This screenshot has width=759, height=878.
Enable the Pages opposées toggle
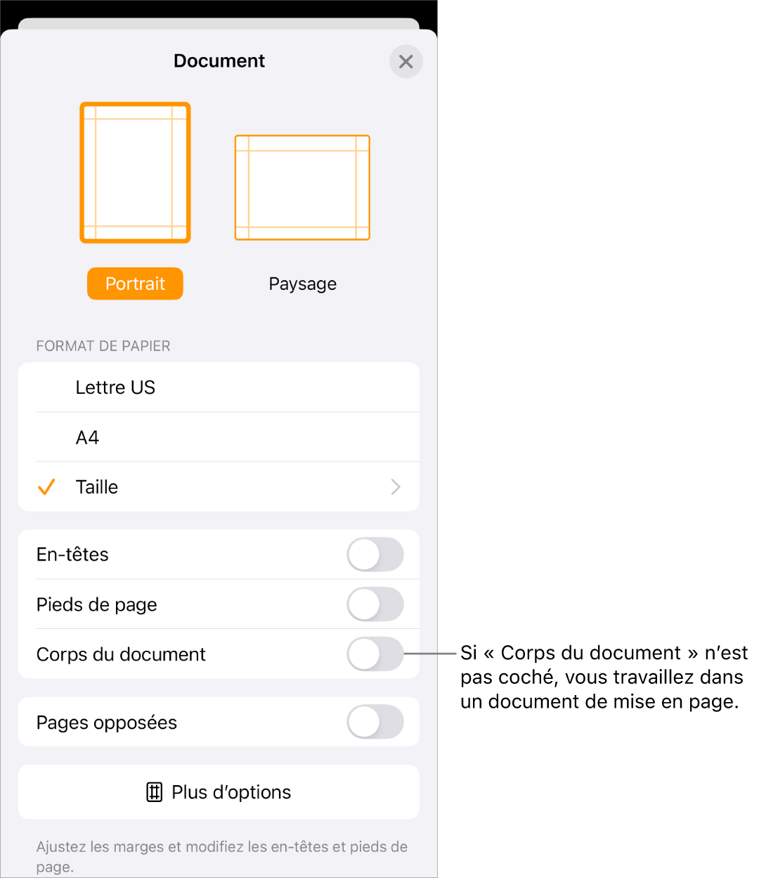pyautogui.click(x=375, y=722)
